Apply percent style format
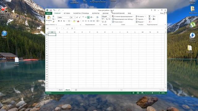Screen dimensions: 198x111 coord(107,19)
